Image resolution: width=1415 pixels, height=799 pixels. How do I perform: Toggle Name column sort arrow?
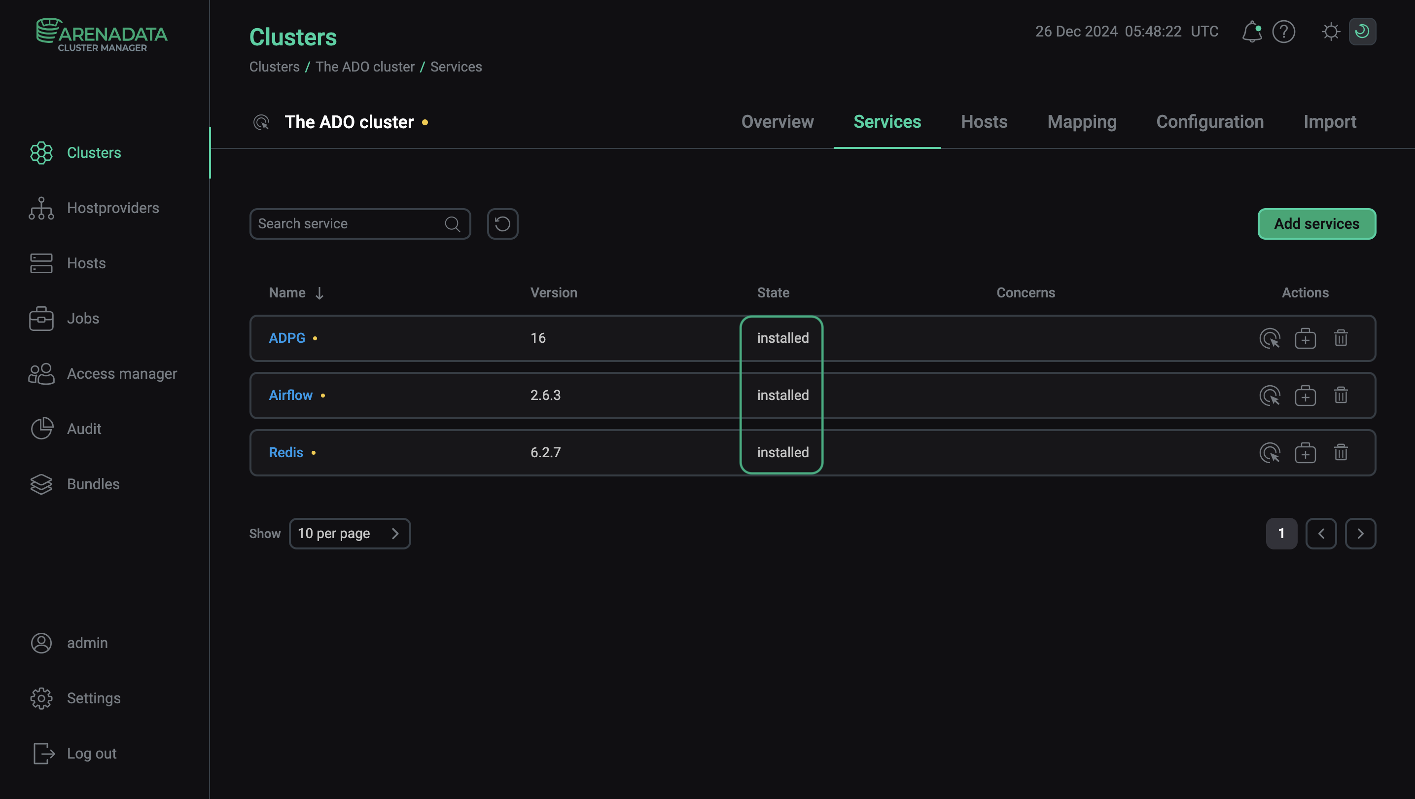point(319,293)
